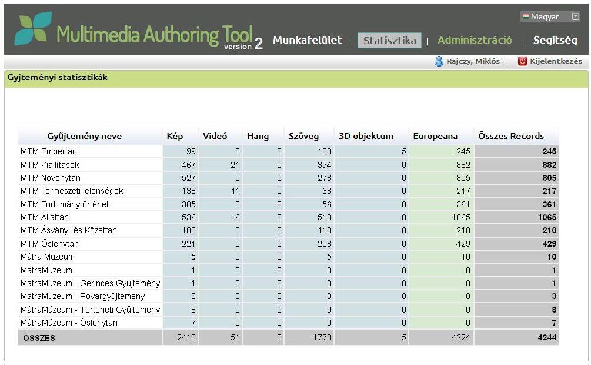591x365 pixels.
Task: Click Europeana value 1065 for MTM Állattan
Action: coord(462,217)
